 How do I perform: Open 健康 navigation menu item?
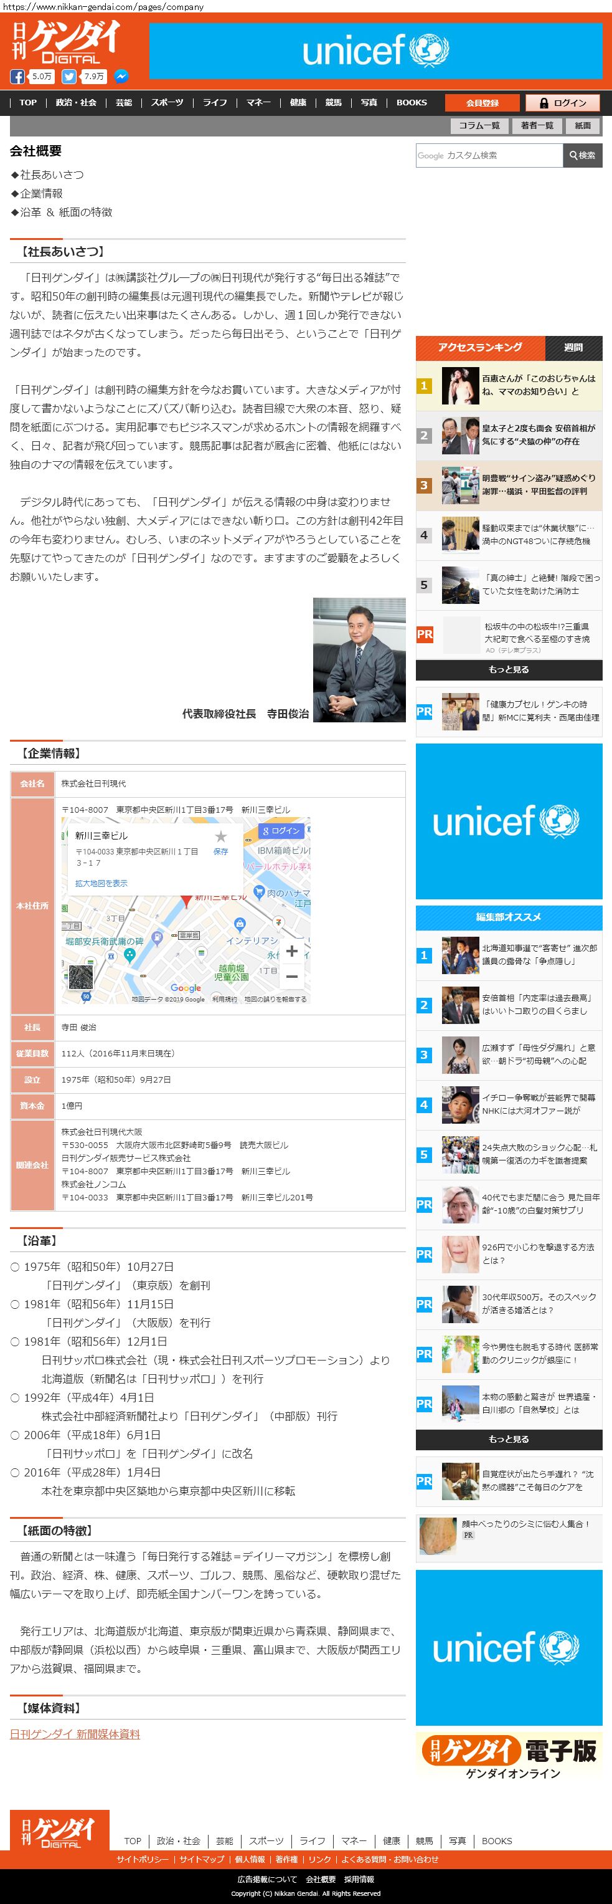click(x=298, y=103)
